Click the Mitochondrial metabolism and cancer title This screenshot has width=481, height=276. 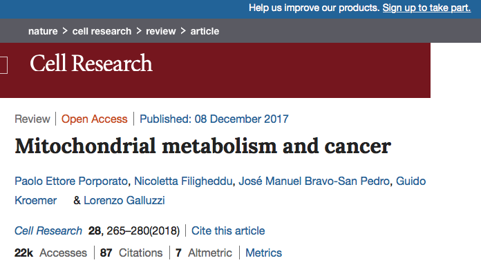(x=202, y=146)
